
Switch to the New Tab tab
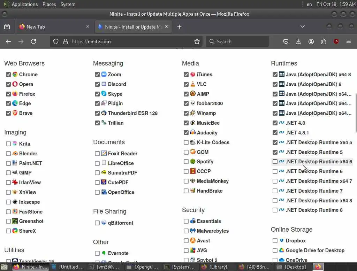click(x=54, y=26)
